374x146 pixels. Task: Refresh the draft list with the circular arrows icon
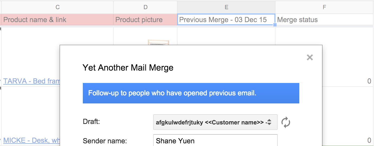[x=286, y=122]
